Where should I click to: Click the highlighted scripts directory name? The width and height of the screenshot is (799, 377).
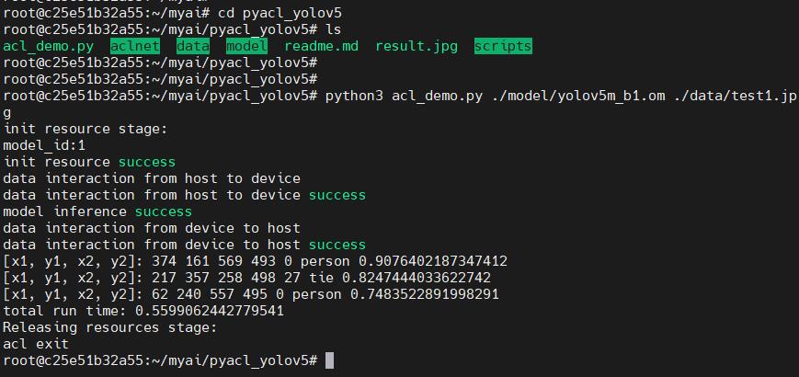[x=503, y=46]
